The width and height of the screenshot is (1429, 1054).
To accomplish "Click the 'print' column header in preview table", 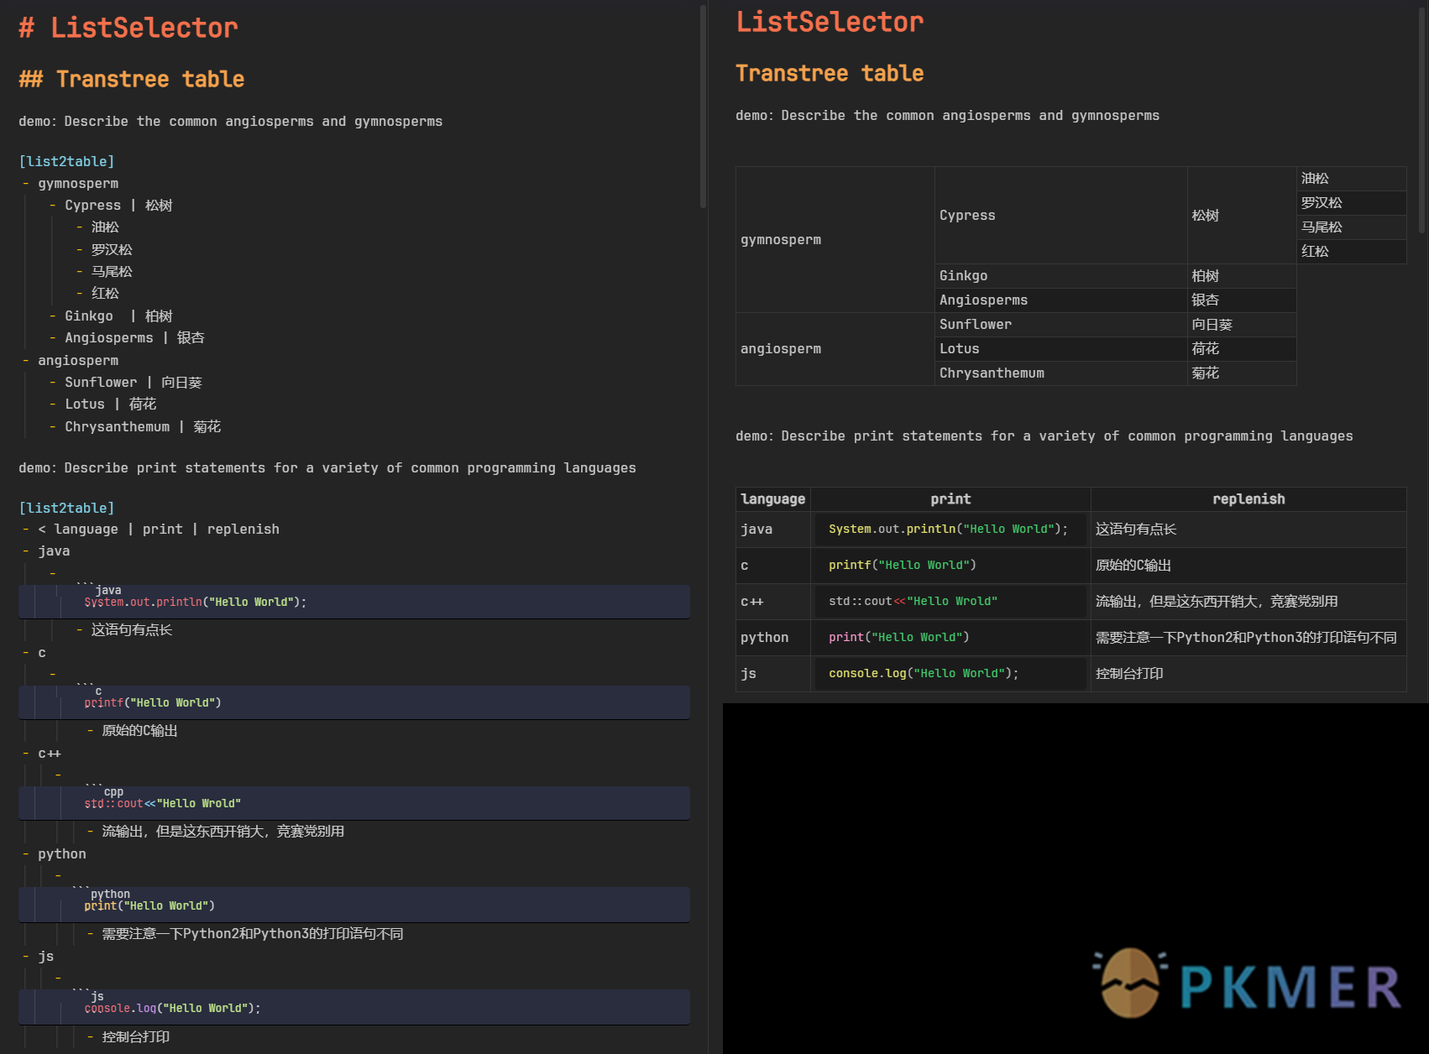I will (x=950, y=498).
